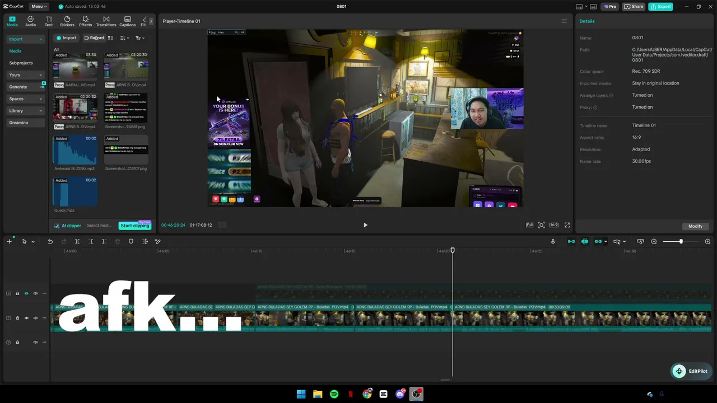
Task: Delete right of playhead icon
Action: pos(104,241)
